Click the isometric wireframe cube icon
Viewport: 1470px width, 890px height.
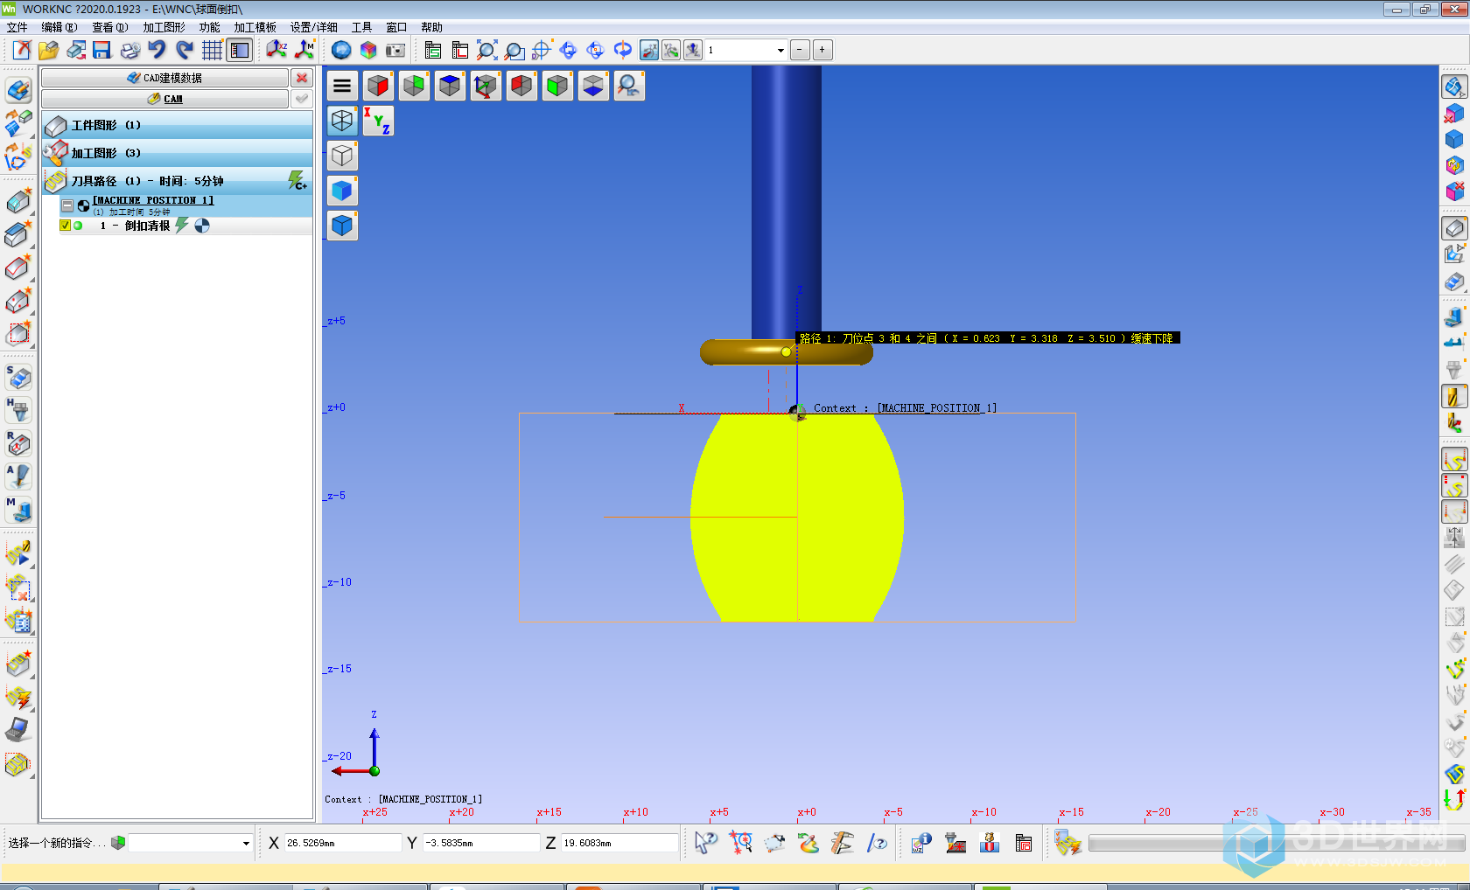point(342,121)
